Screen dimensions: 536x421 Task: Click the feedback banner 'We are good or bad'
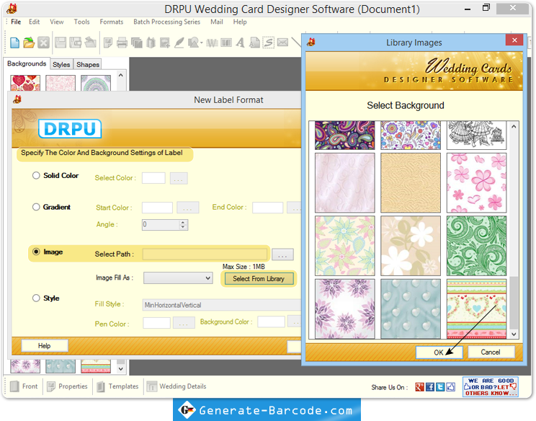490,387
